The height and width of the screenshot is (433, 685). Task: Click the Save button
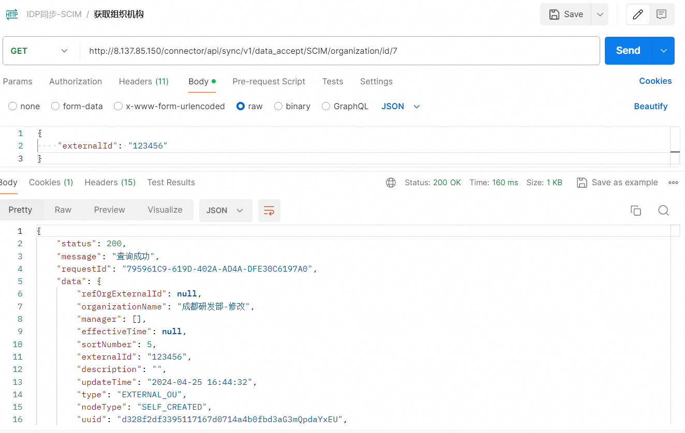tap(565, 14)
